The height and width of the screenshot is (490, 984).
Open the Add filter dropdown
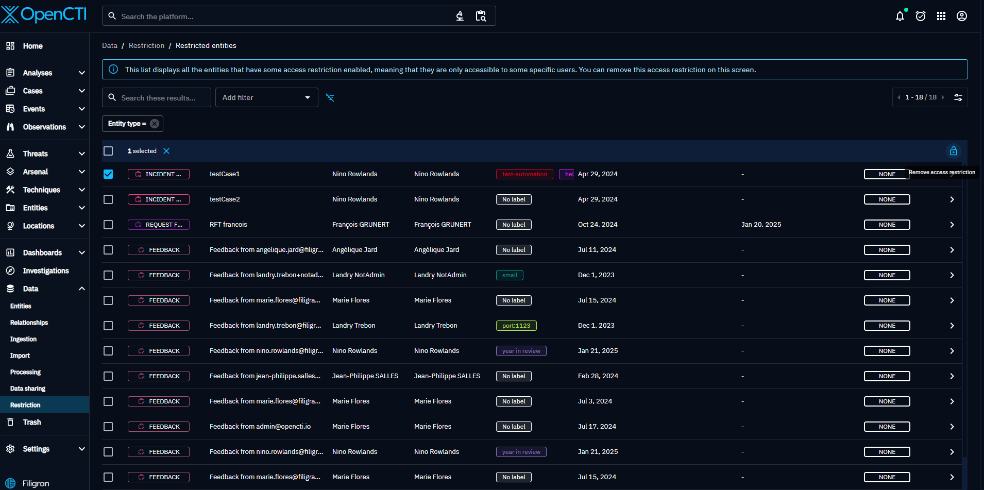click(266, 98)
